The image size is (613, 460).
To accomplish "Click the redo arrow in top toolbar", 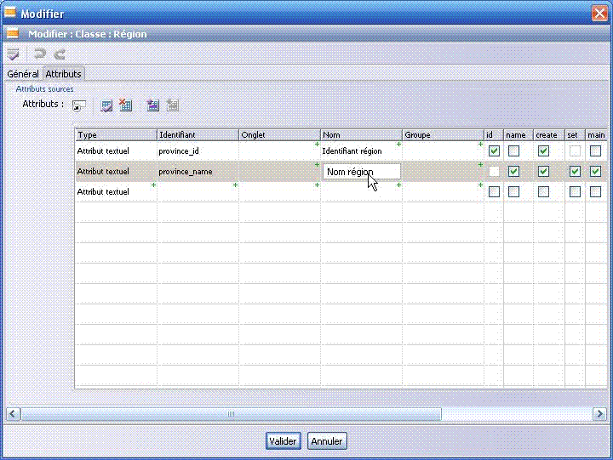I will pyautogui.click(x=60, y=54).
